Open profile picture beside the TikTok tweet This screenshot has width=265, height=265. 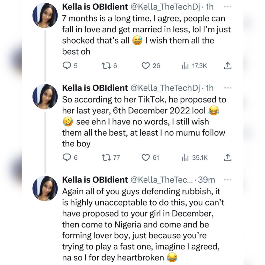point(45,97)
